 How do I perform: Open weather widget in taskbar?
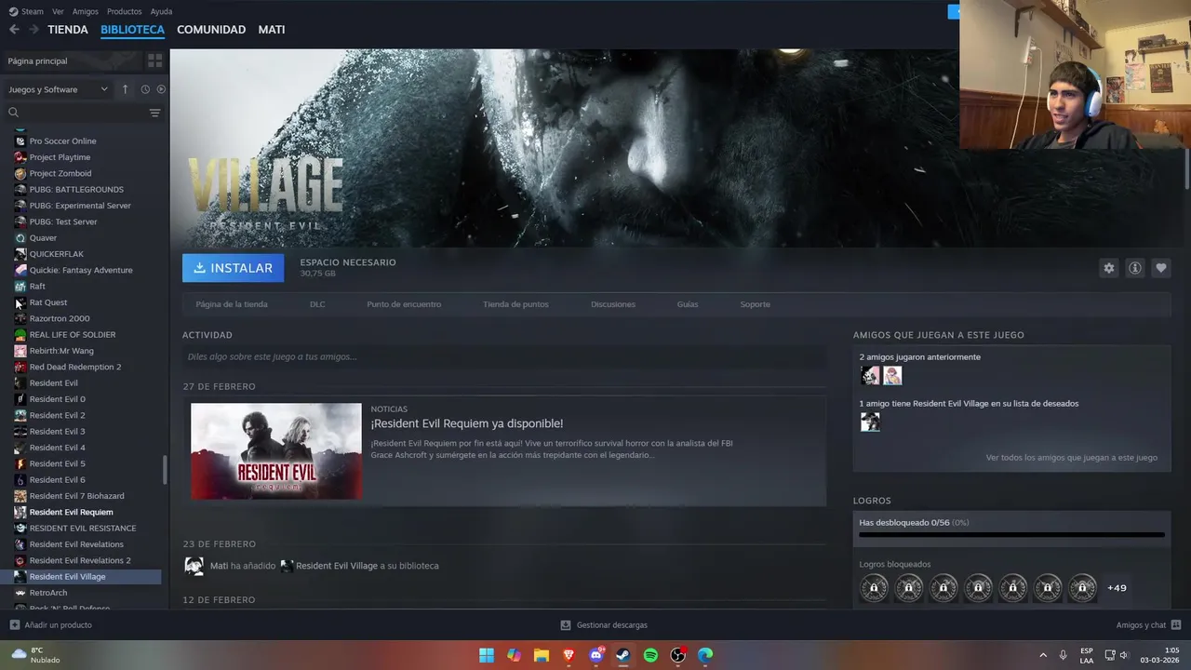35,655
